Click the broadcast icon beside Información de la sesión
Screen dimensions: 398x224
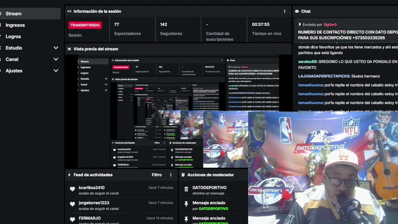click(x=69, y=11)
